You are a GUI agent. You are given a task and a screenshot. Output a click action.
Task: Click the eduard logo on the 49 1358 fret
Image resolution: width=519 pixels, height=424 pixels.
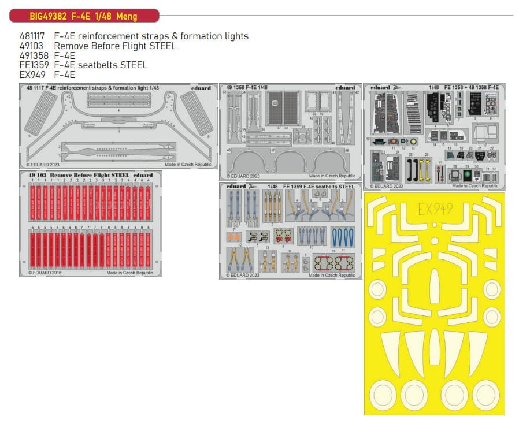(345, 88)
